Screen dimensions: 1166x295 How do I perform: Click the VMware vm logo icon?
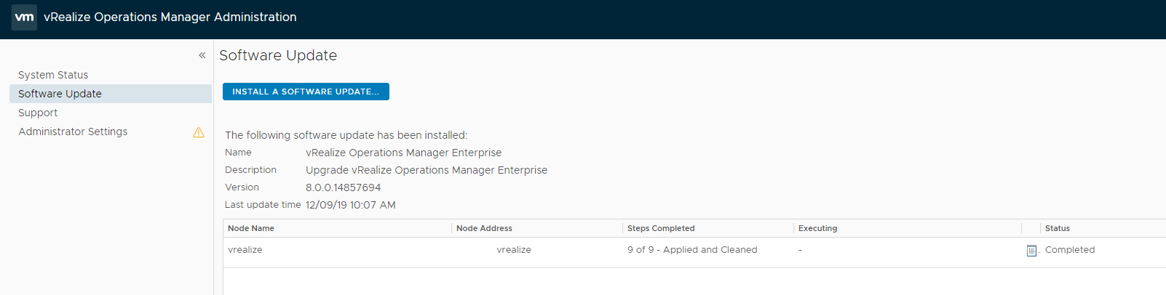tap(24, 17)
